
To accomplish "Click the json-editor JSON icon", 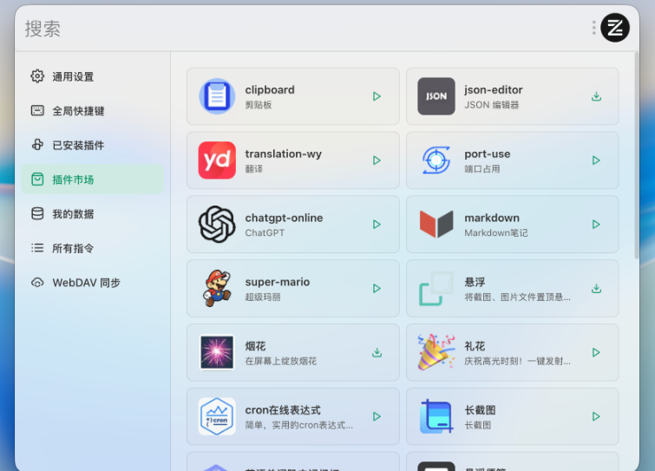I will 436,96.
